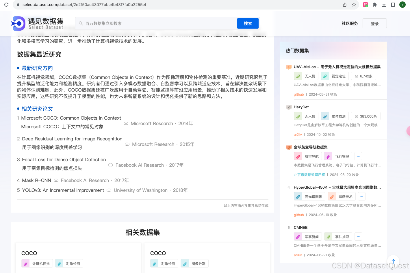Click the layers icon beside 6,742条

pyautogui.click(x=357, y=76)
